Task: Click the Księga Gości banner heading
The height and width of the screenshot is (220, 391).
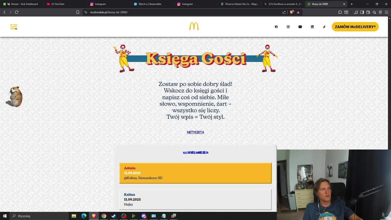Action: (x=196, y=59)
